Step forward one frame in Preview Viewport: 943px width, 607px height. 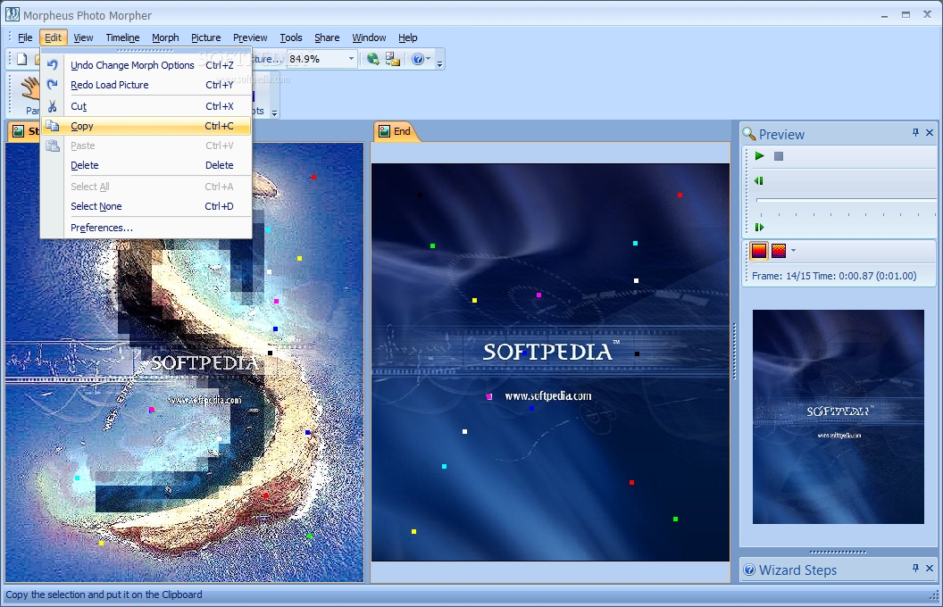759,227
